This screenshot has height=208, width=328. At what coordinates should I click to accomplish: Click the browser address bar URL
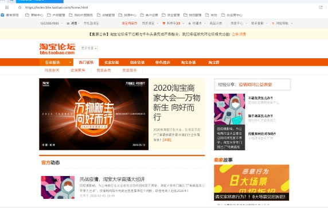pos(56,7)
